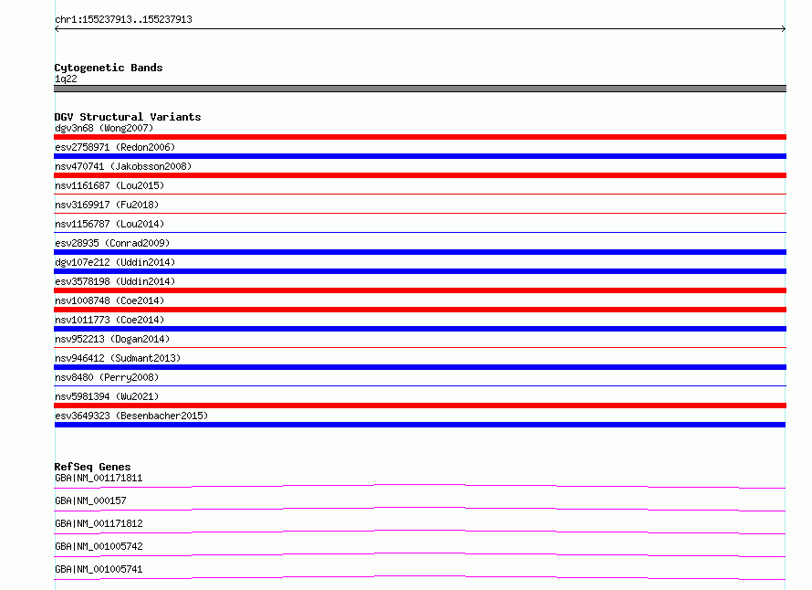Open the nsv1161687 (Lou2015) variant label

pyautogui.click(x=109, y=185)
